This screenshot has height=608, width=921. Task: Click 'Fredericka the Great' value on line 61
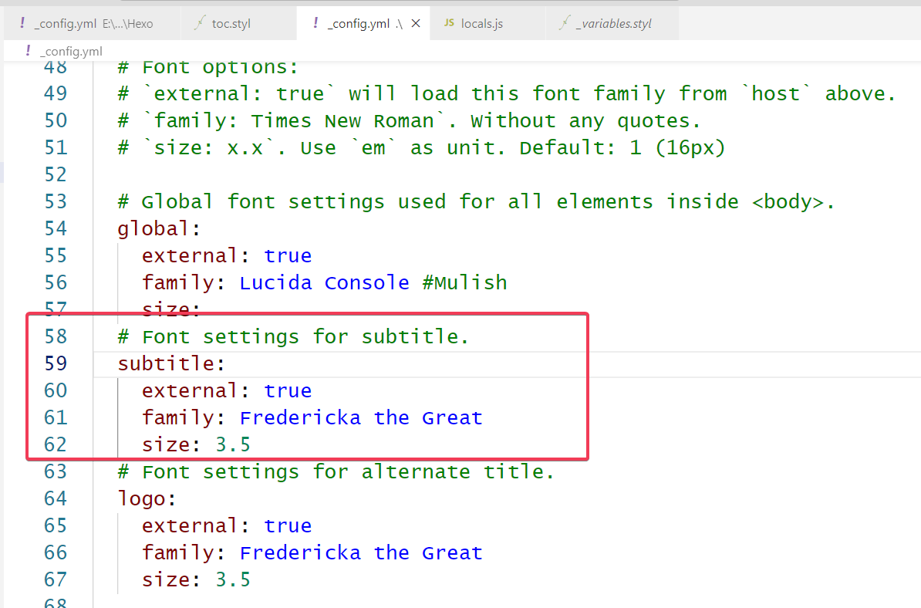click(360, 418)
